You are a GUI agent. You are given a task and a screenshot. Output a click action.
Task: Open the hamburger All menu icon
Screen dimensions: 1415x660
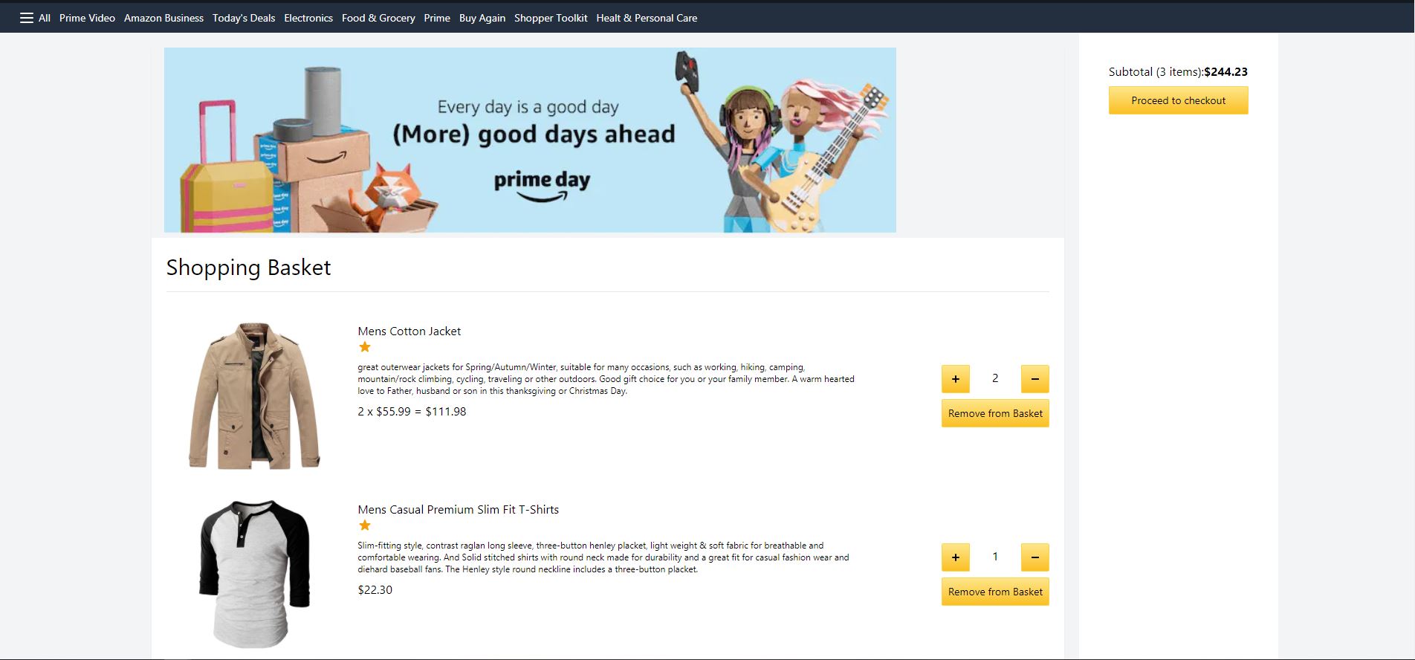pyautogui.click(x=27, y=18)
